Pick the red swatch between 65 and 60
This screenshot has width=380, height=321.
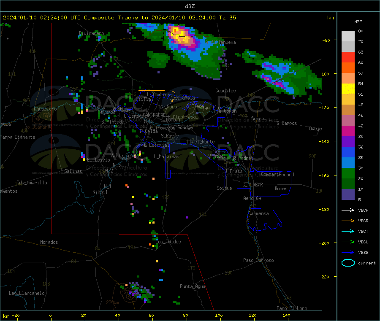[x=348, y=57]
